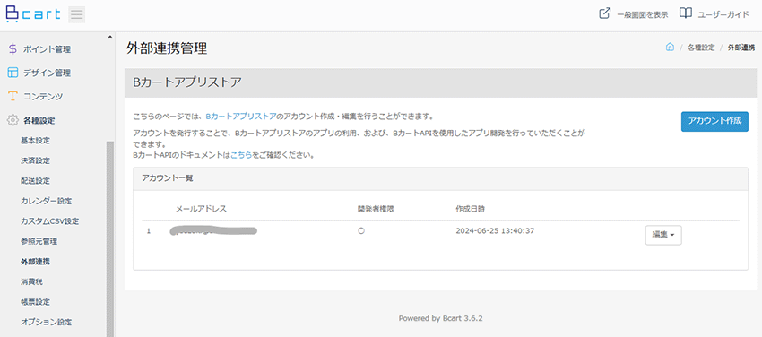The width and height of the screenshot is (762, 337).
Task: Click the Powered by Bcart 3.6.2 footer
Action: click(440, 318)
